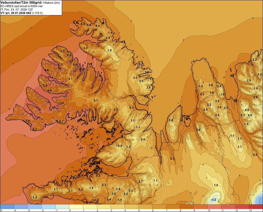263x212 pixels.
Task: Click the '4.3' temperature value on the map
Action: point(202,94)
